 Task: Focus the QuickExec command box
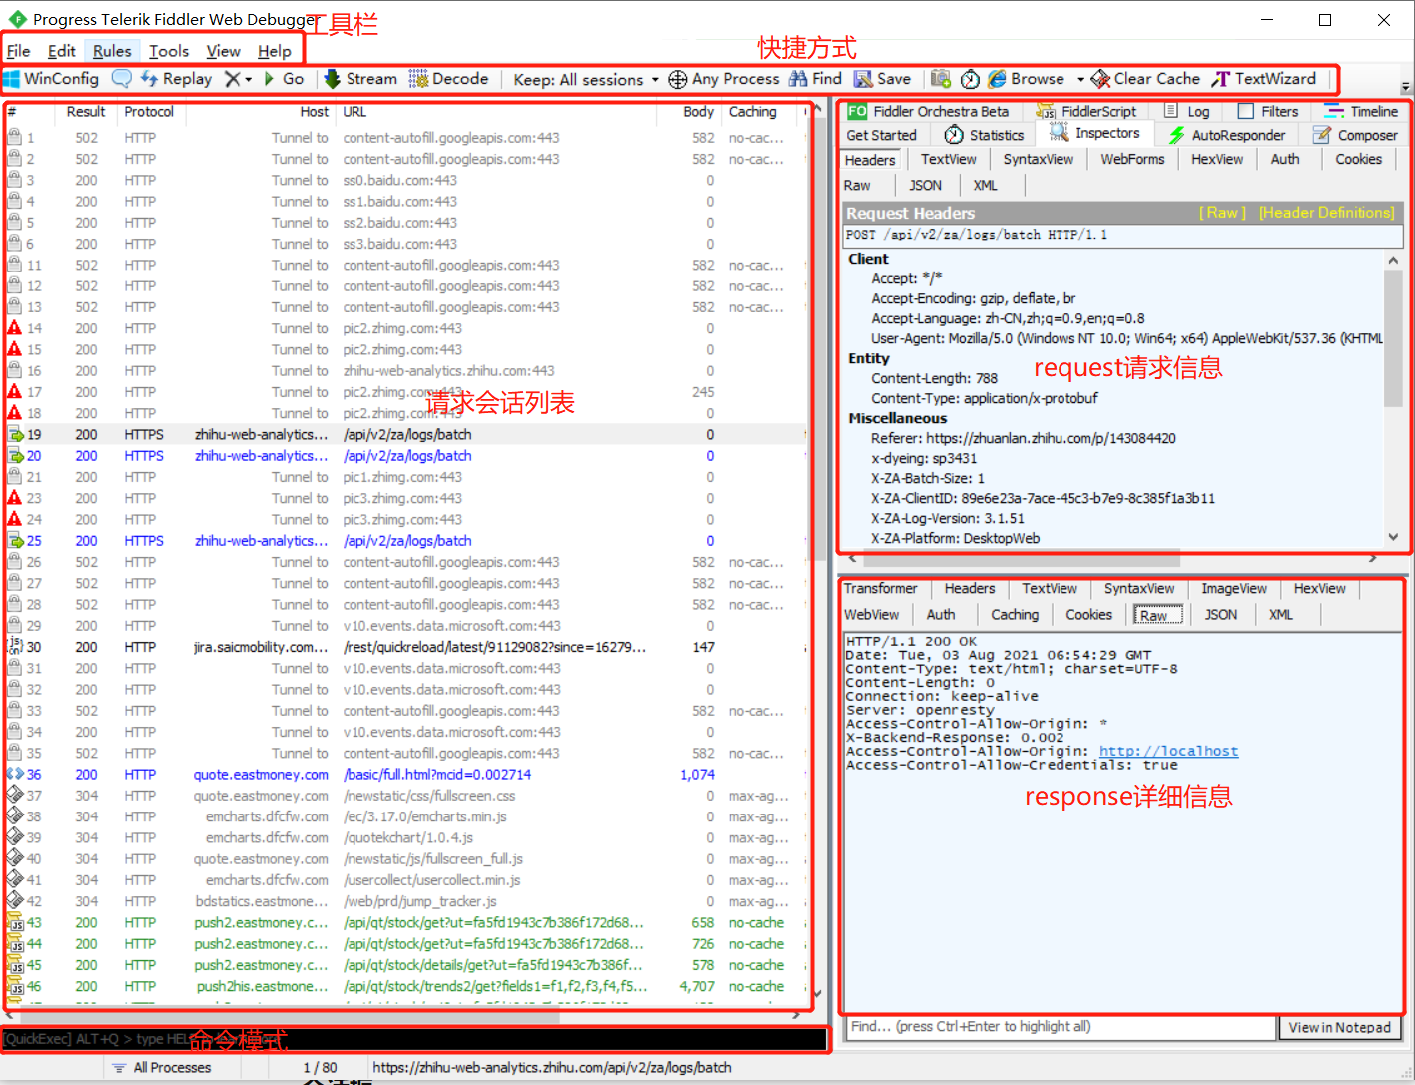[x=415, y=1039]
